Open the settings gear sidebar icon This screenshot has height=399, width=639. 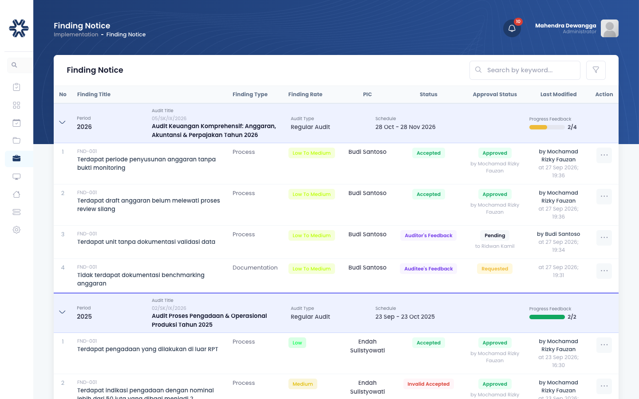[x=16, y=230]
